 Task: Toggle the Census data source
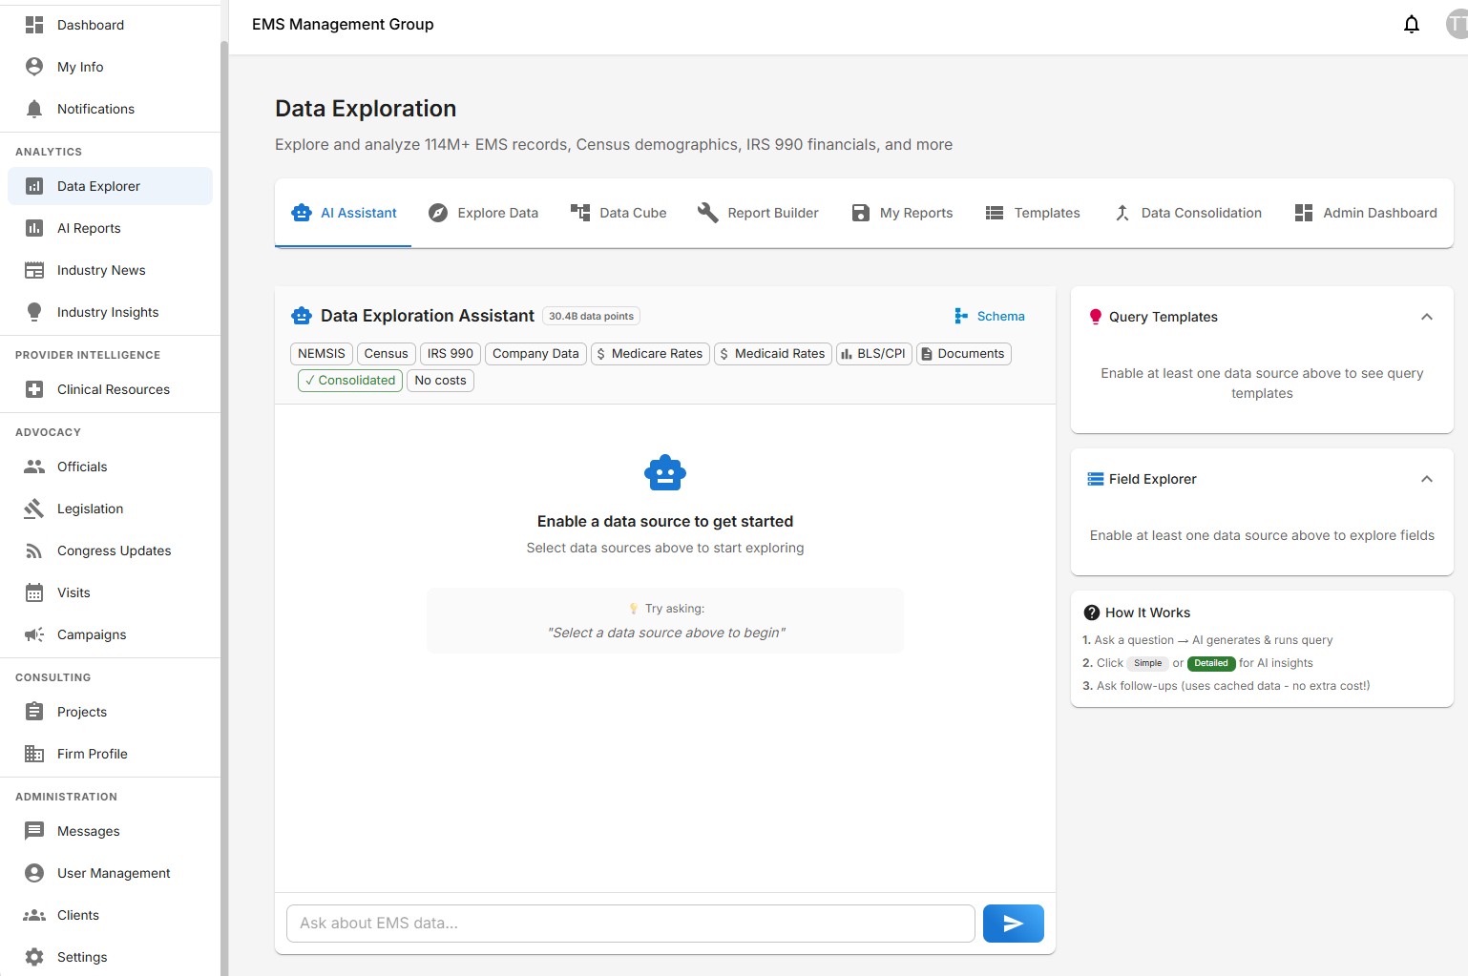tap(386, 354)
